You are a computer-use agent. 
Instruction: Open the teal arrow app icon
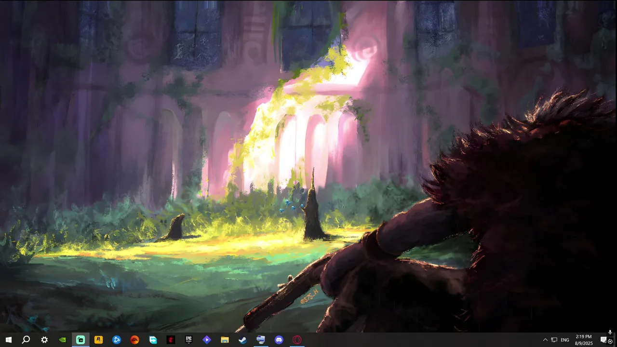(153, 340)
